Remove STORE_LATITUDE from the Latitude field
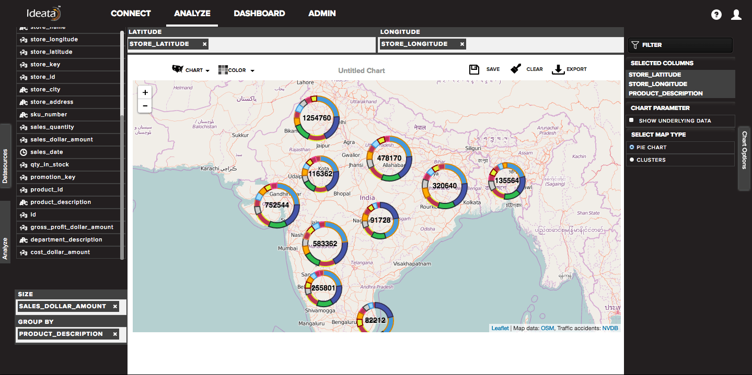Image resolution: width=752 pixels, height=375 pixels. (204, 44)
